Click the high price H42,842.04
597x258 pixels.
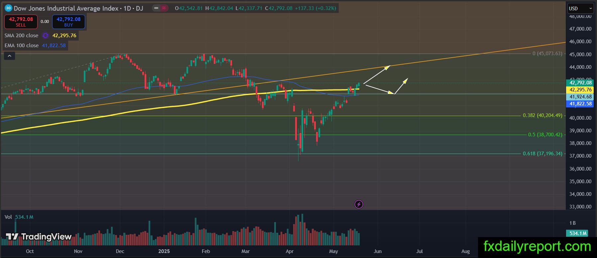219,8
